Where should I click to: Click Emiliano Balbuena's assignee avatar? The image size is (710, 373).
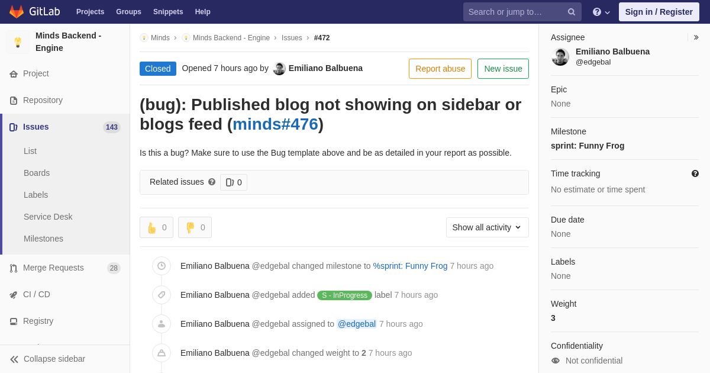point(560,57)
